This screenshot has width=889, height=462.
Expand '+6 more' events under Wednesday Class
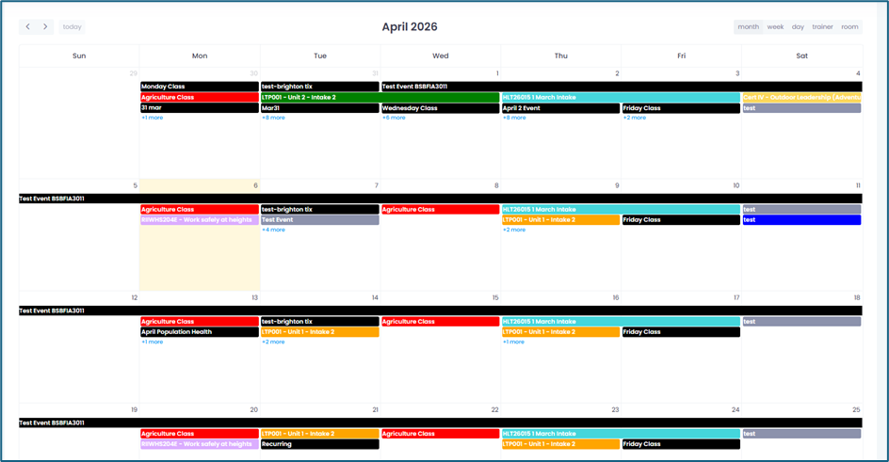tap(394, 118)
